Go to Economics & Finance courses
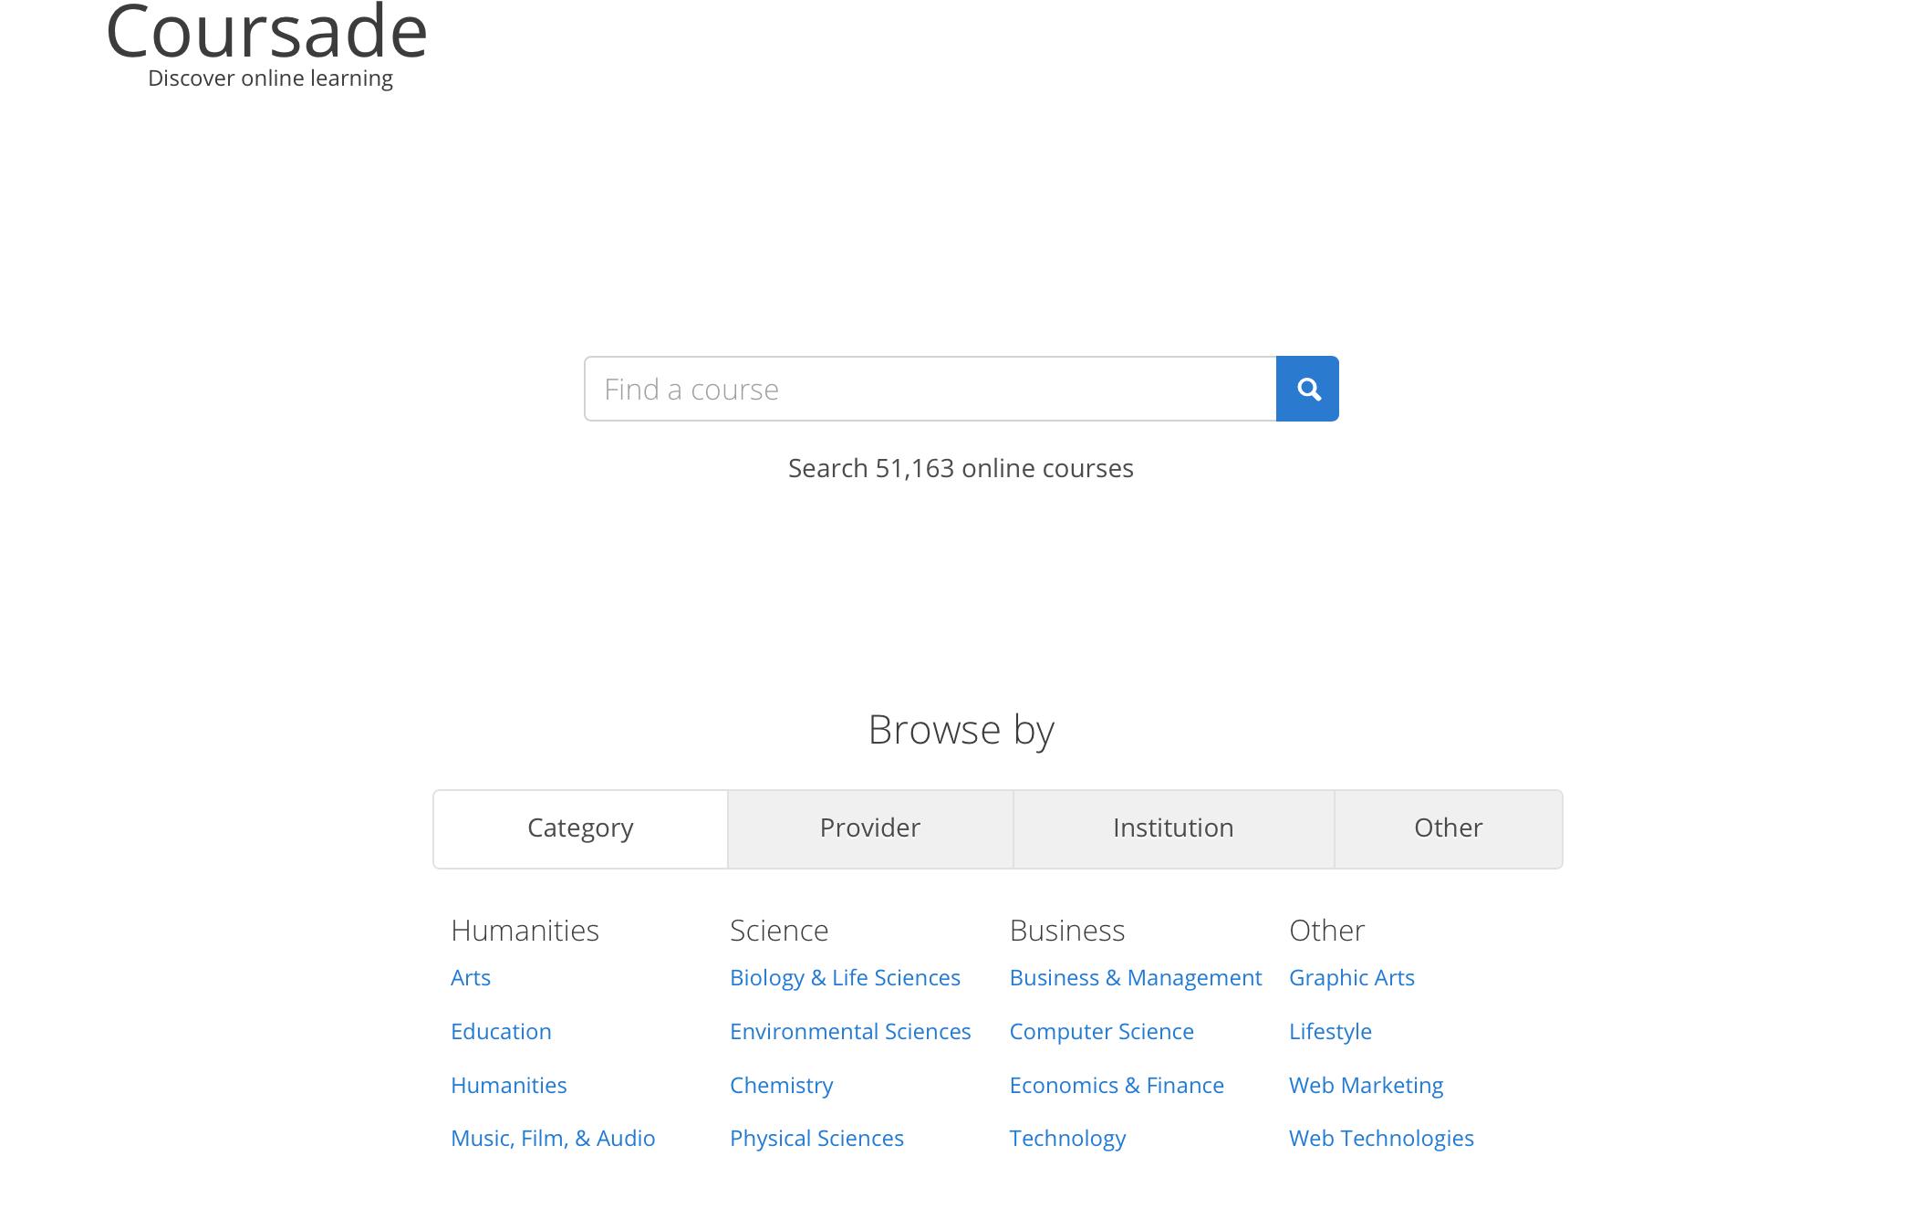Screen dimensions: 1923x1208 (x=1116, y=1086)
